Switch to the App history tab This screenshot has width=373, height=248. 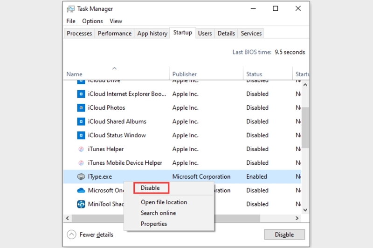pos(152,34)
